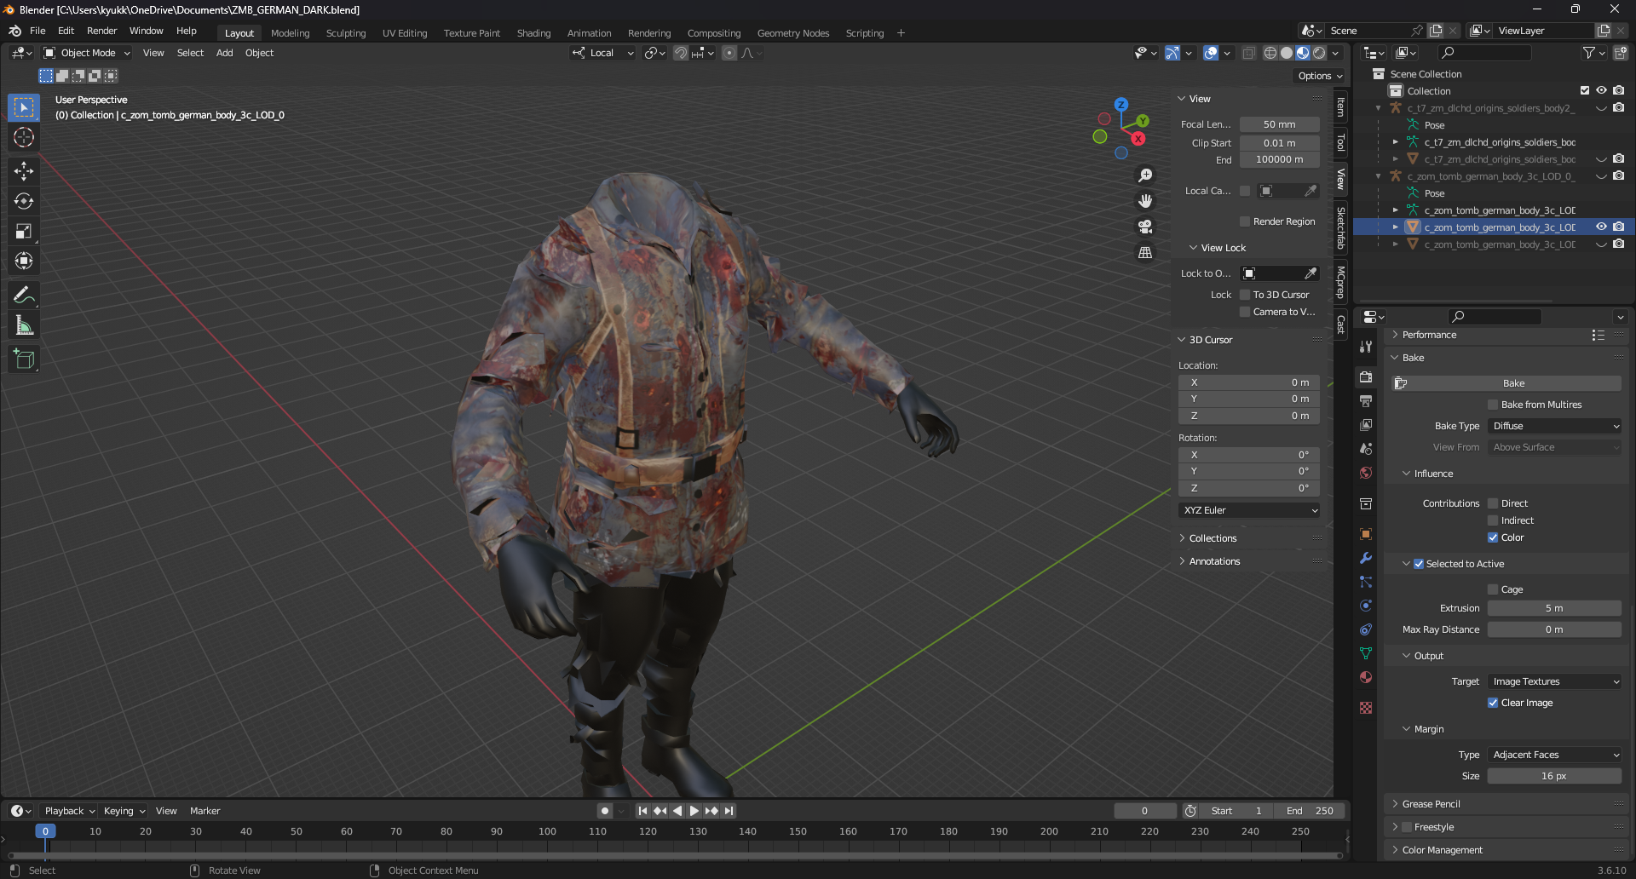Select the Measure tool
1636x879 pixels.
24,325
